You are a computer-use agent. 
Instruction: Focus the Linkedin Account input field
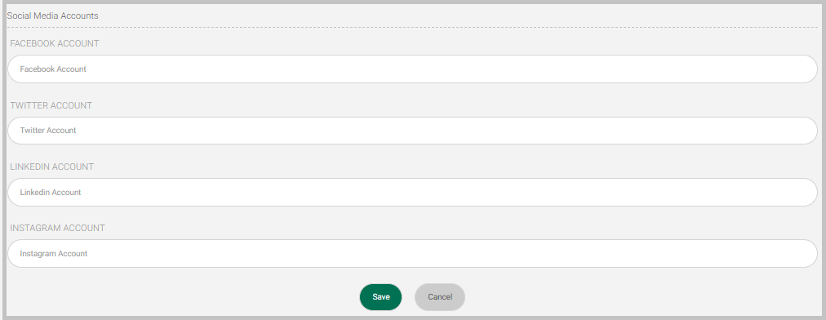(x=412, y=193)
